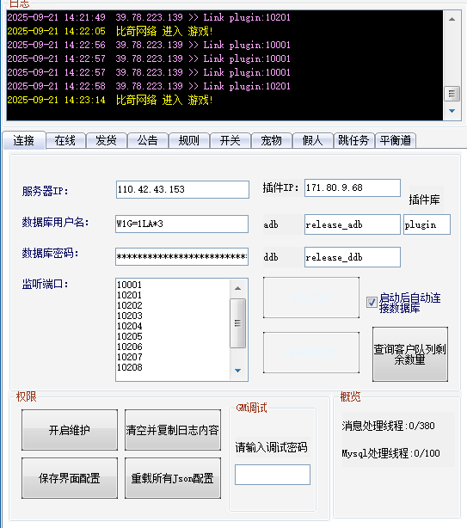Viewport: 467px width, 528px height.
Task: Switch to the 在线 tab
Action: (x=65, y=140)
